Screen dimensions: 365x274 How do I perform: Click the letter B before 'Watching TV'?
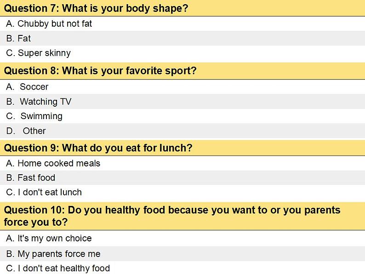tap(10, 101)
